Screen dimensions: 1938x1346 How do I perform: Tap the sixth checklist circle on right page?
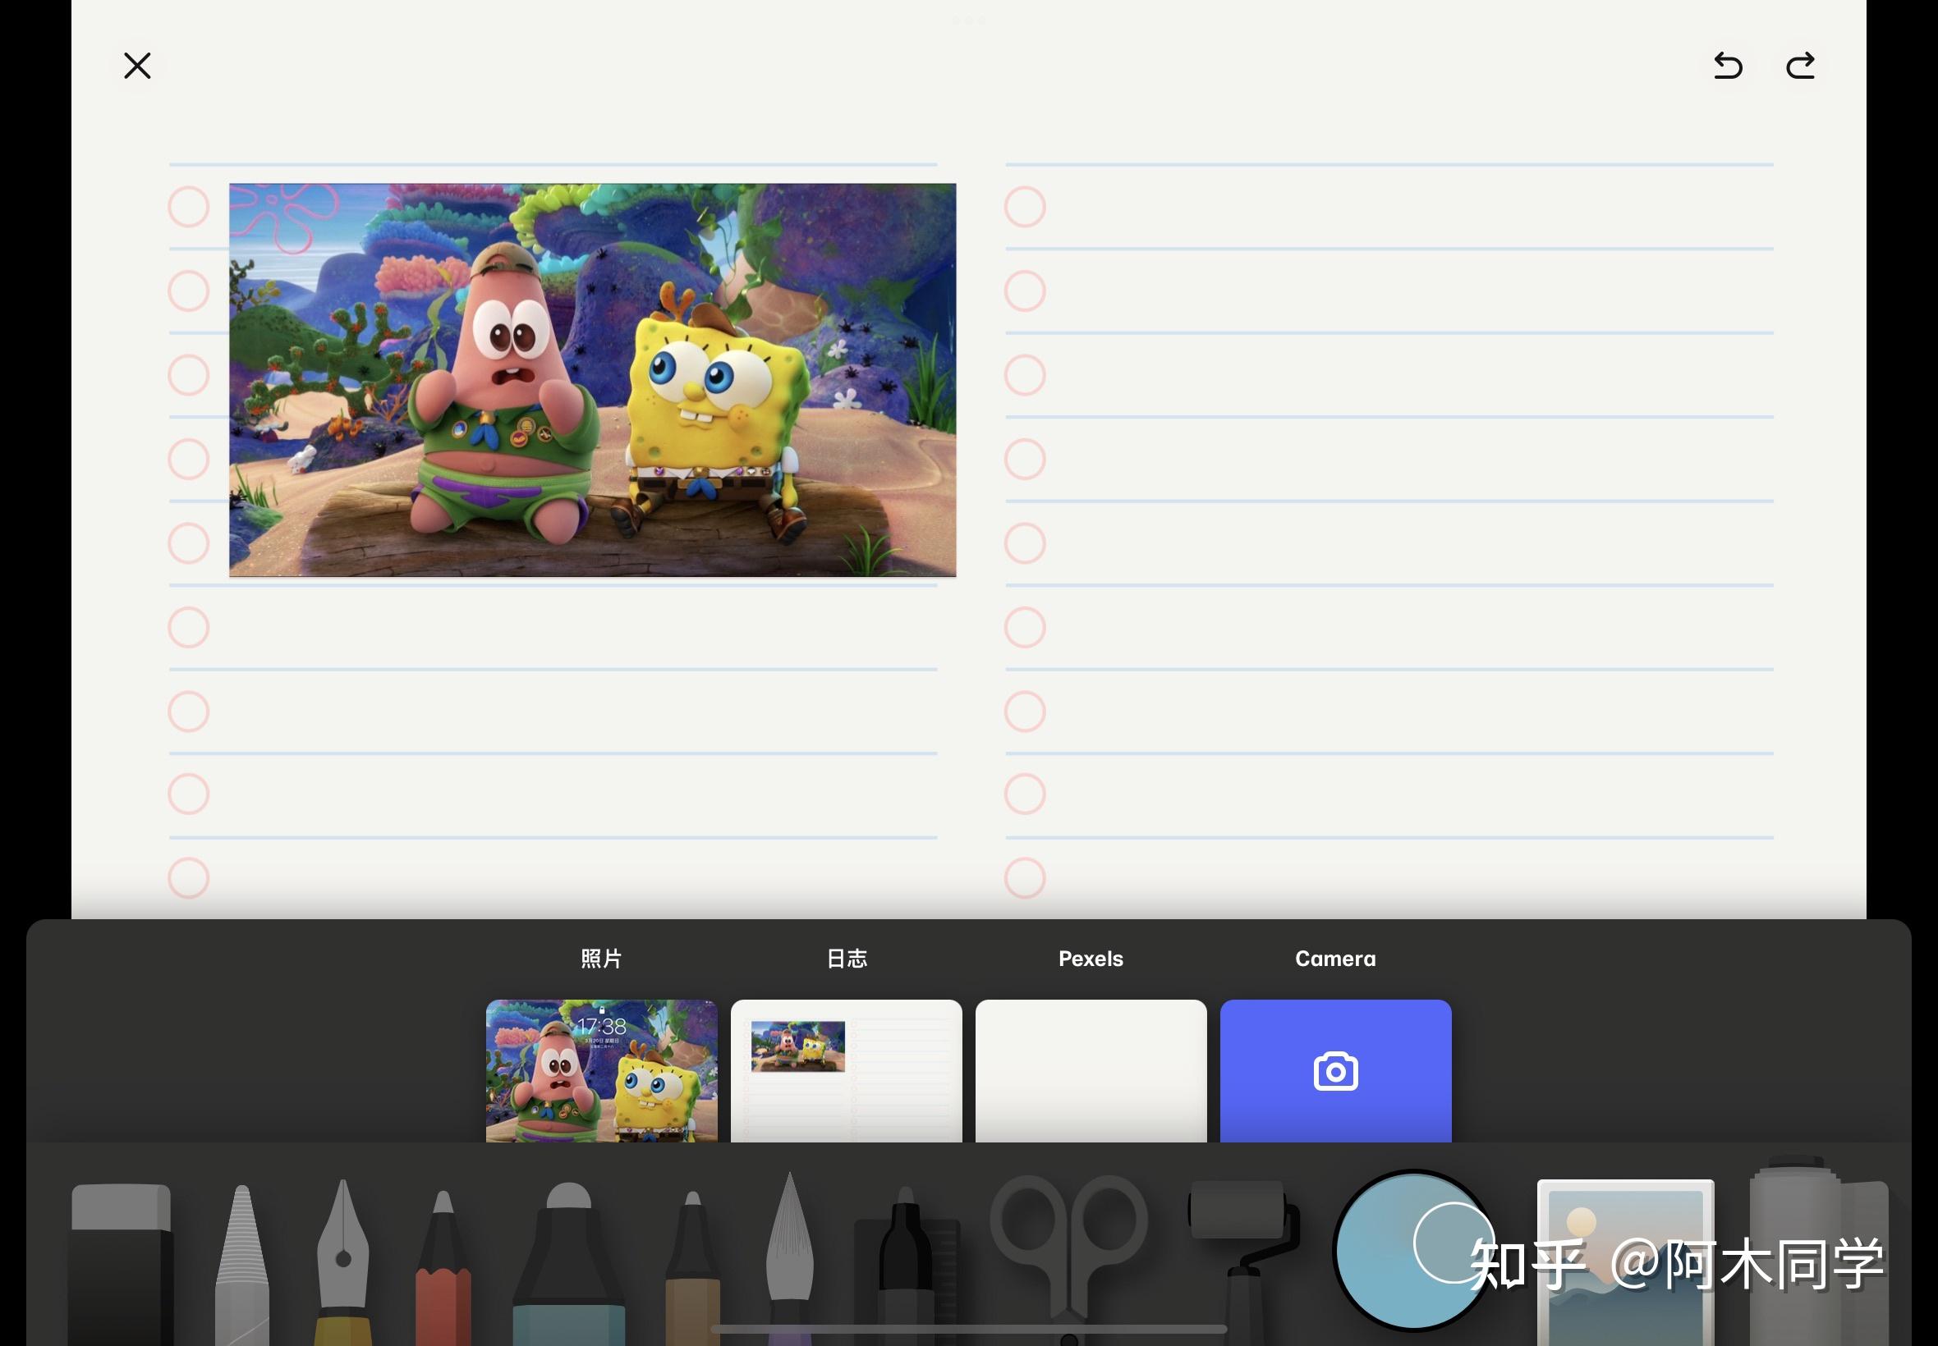click(x=1025, y=628)
